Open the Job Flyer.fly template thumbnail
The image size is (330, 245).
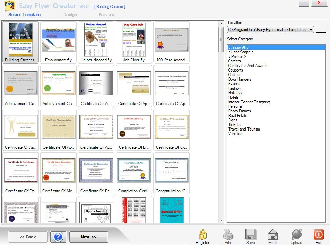click(x=134, y=39)
